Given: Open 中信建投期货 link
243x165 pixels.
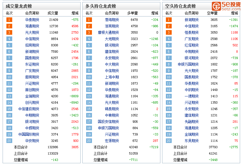Looking at the screenshot, I should 29,109.
